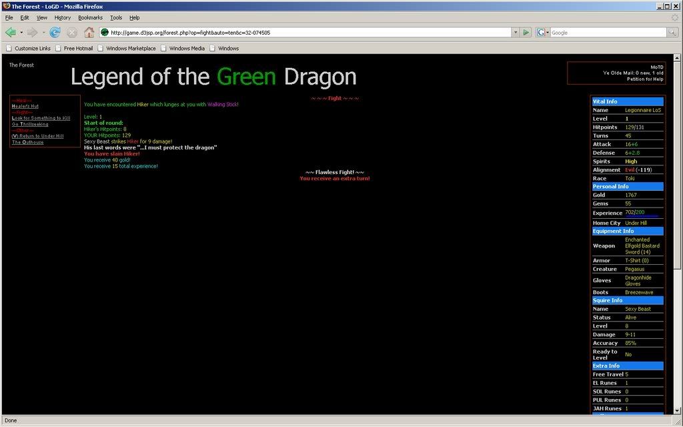Click the Windows Marketplace bookmark
This screenshot has height=427, width=683.
coord(131,48)
